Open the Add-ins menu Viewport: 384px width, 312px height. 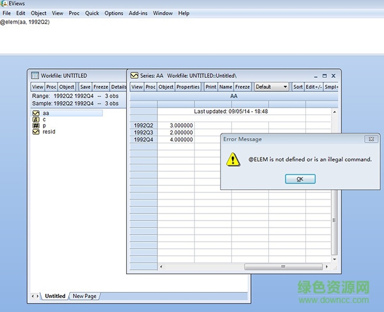click(138, 13)
